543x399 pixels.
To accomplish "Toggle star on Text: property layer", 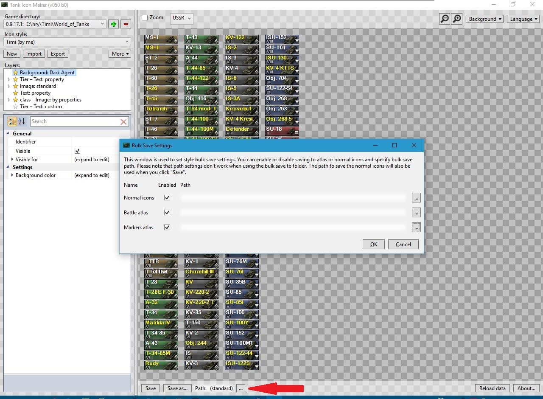I will [x=16, y=93].
